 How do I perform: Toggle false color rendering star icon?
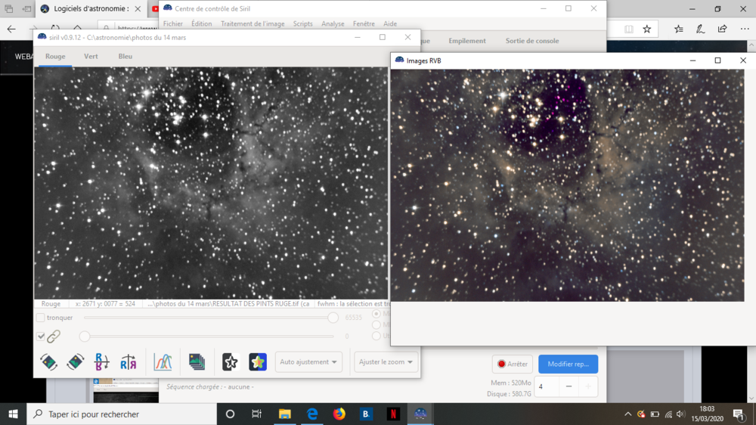258,361
